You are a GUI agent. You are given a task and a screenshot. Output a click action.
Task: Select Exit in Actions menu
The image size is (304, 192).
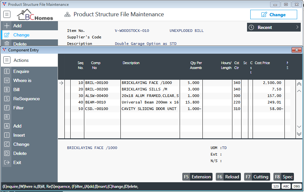point(17,162)
